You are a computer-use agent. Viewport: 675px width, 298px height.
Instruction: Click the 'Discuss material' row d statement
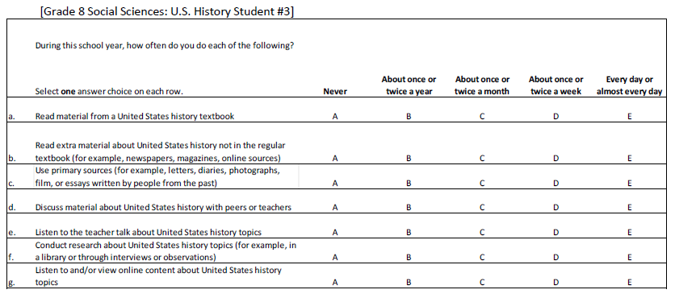pyautogui.click(x=163, y=208)
